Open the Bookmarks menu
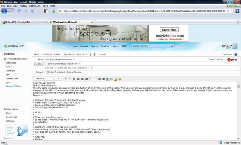 pyautogui.click(x=35, y=6)
